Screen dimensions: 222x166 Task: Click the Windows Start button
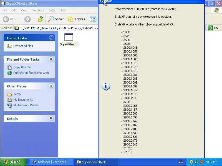click(13, 162)
